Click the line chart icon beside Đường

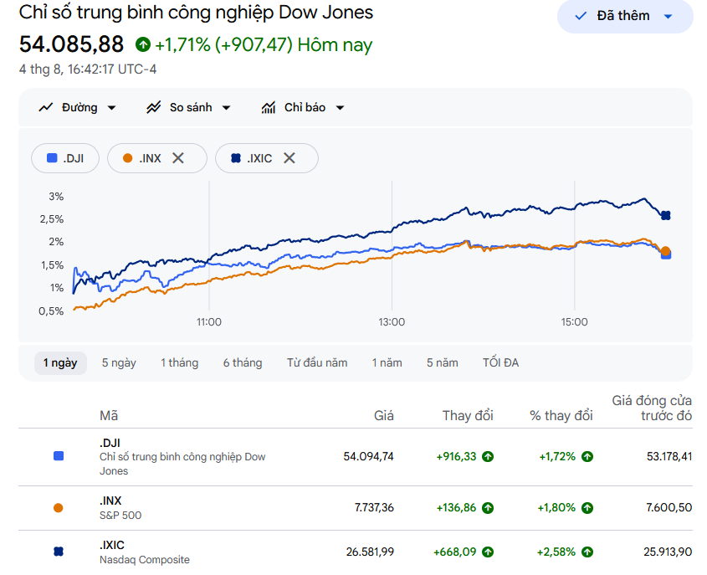coord(45,107)
